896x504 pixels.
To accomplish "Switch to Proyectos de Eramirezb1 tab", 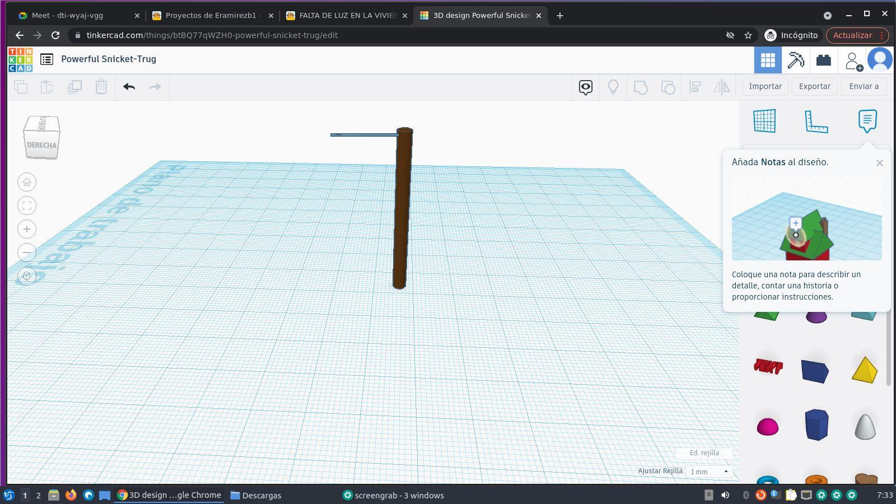I will (213, 16).
